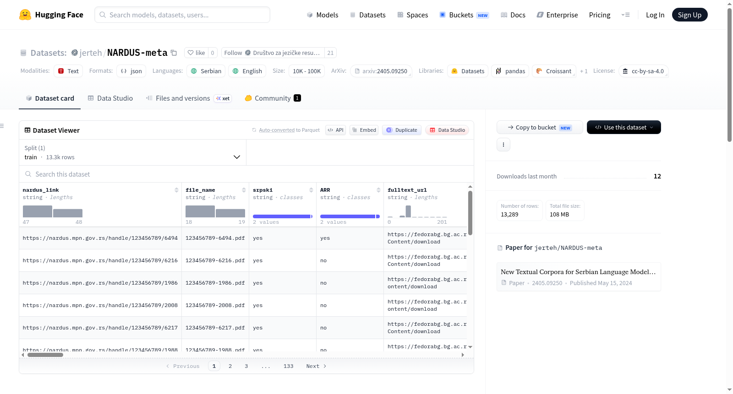
Task: Open the arxiv:2405.09250 link
Action: (381, 71)
